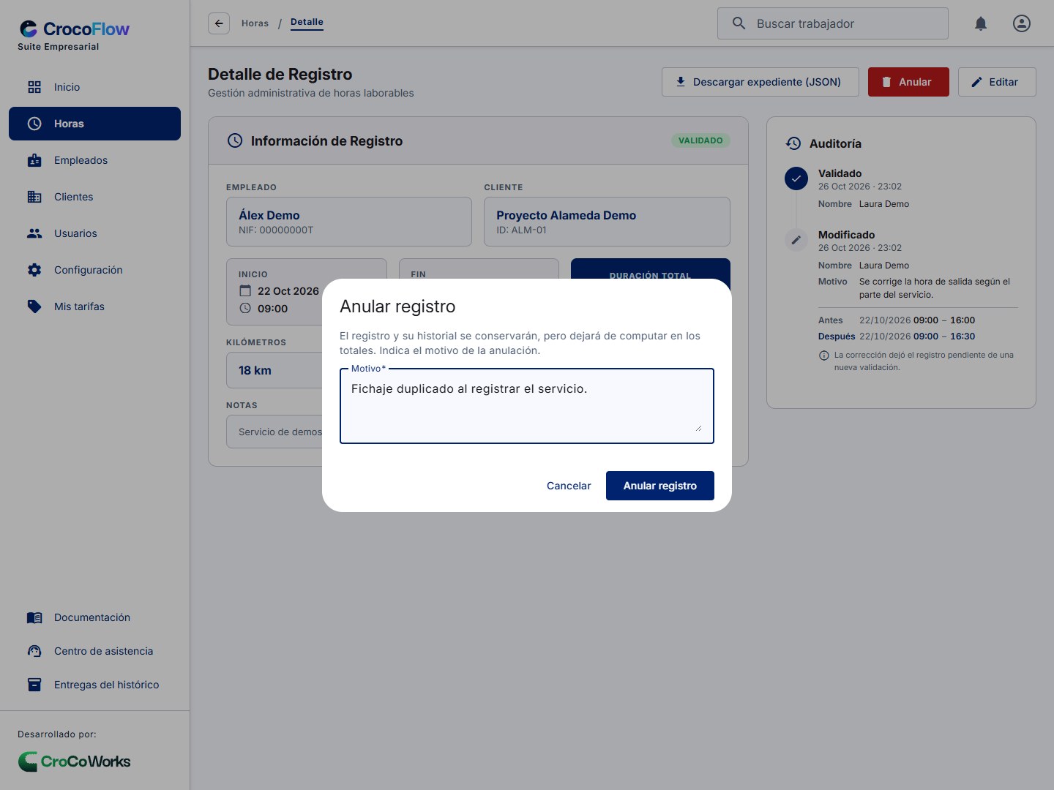Click the CroCoWorks developer logo
The height and width of the screenshot is (790, 1054).
[x=74, y=761]
